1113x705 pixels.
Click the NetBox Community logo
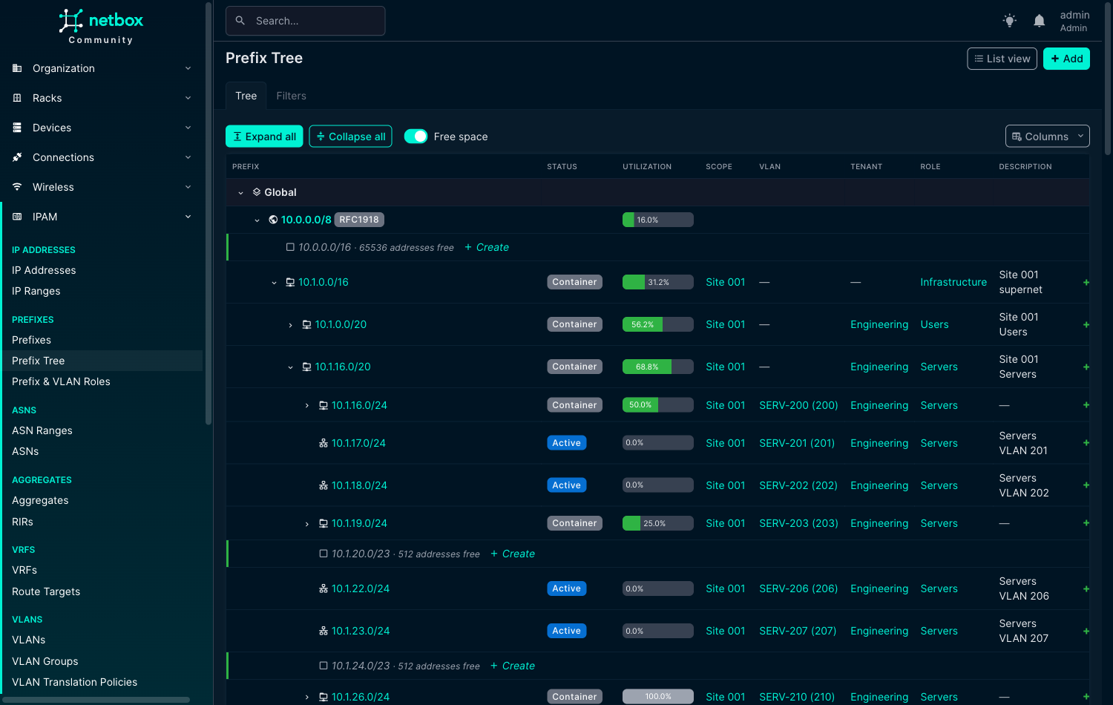(101, 27)
